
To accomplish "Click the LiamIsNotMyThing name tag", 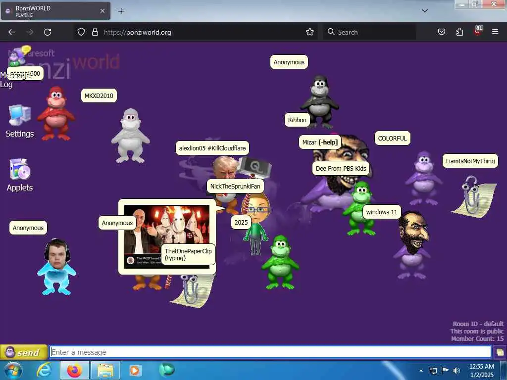I will coord(470,161).
